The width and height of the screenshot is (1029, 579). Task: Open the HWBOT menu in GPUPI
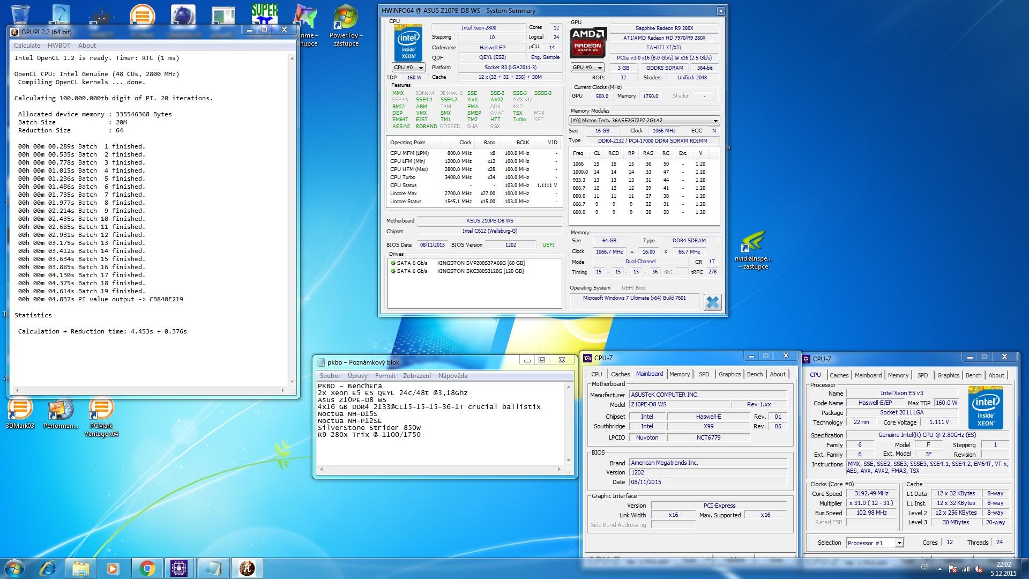click(x=59, y=46)
